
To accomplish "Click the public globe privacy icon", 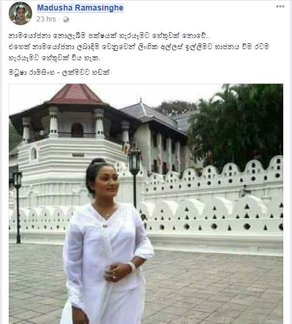I will (66, 20).
